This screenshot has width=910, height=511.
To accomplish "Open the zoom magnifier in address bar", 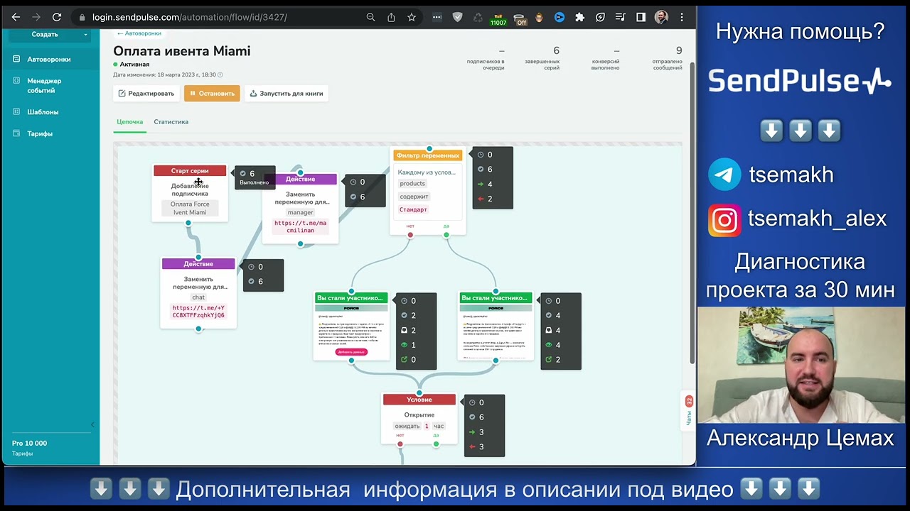I will (370, 17).
